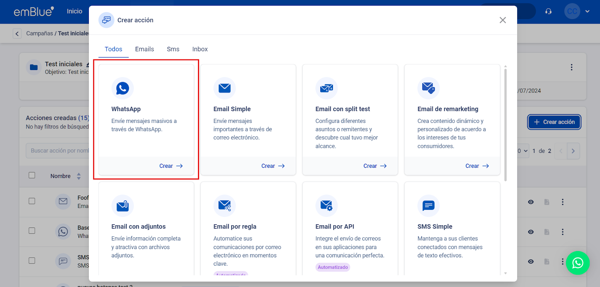
Task: Click the Email por API icon
Action: point(327,206)
